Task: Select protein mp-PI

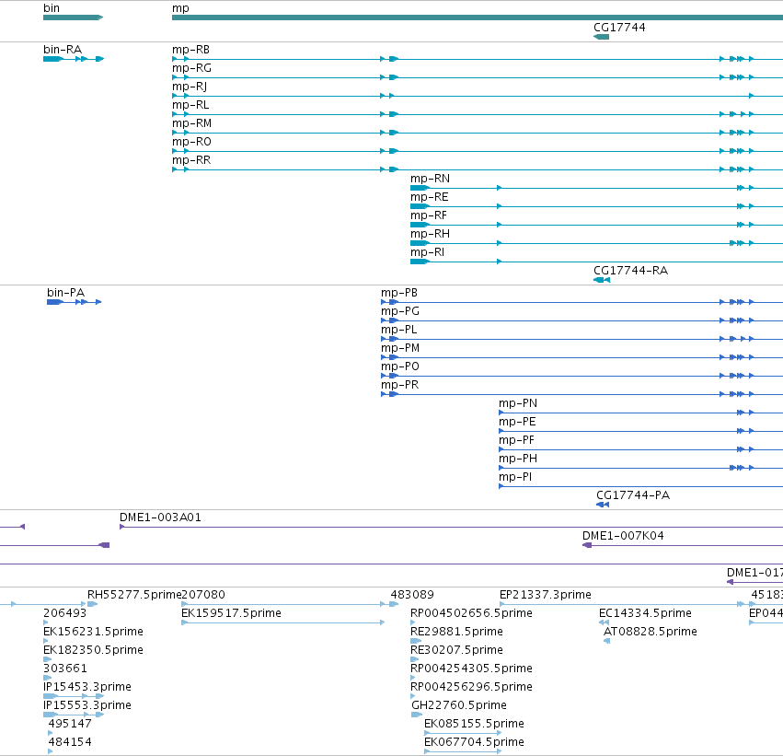Action: coord(515,478)
